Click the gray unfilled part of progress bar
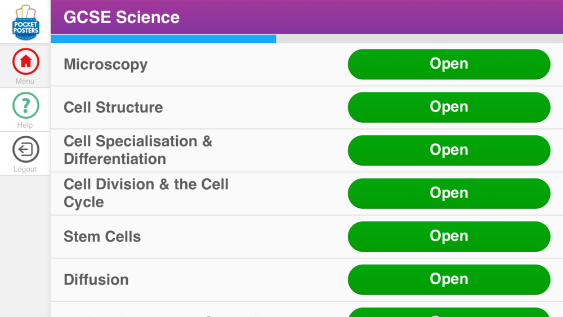The image size is (563, 317). pos(419,39)
